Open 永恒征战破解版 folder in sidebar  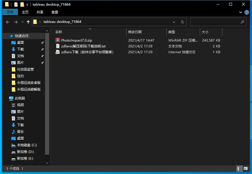[x=29, y=89]
